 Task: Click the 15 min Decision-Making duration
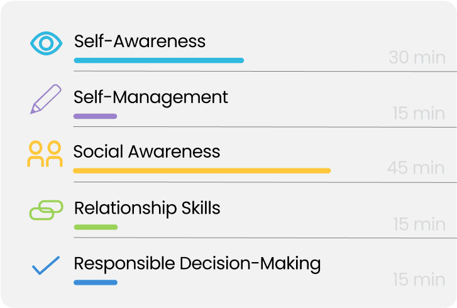pos(419,280)
